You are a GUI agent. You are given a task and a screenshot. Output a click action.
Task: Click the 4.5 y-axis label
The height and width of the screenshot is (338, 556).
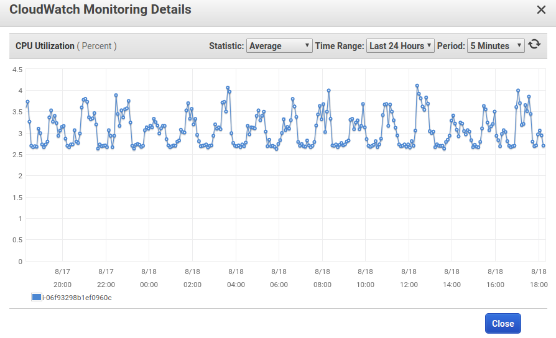pyautogui.click(x=17, y=70)
